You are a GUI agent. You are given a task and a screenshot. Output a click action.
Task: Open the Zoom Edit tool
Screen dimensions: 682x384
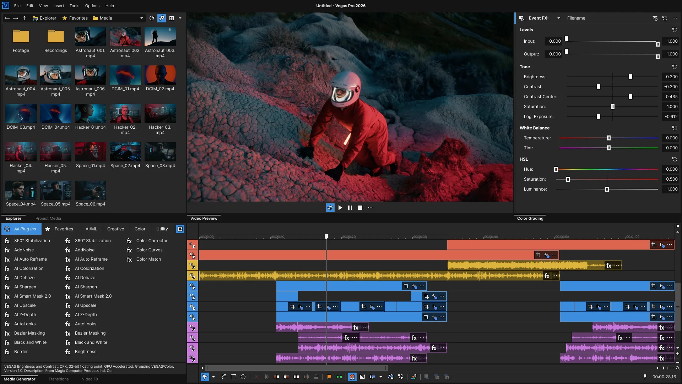point(243,377)
